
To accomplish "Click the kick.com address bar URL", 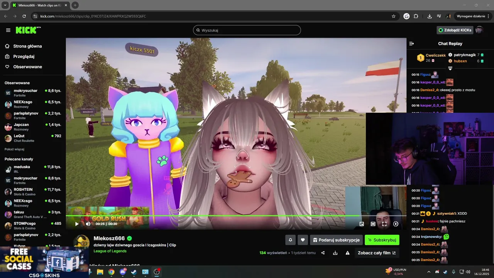I will click(x=93, y=16).
